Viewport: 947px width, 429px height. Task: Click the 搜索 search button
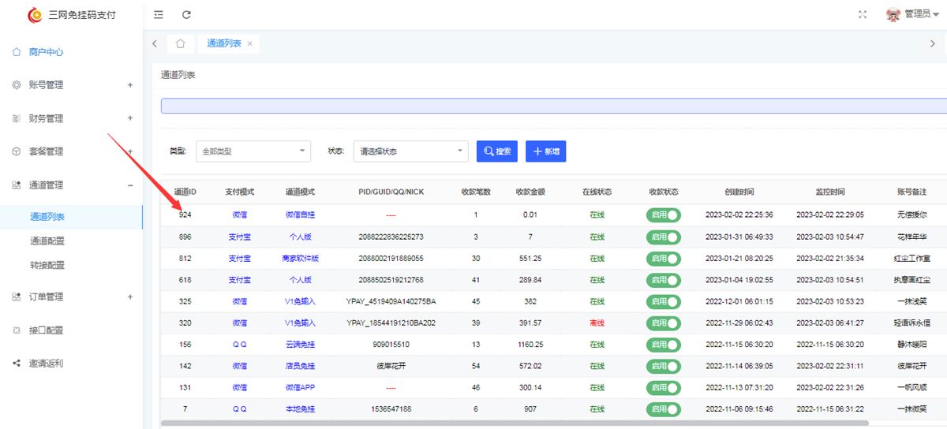497,151
